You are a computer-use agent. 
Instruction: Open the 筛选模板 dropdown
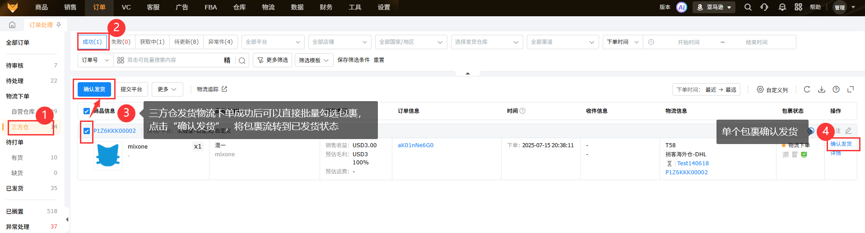[314, 60]
